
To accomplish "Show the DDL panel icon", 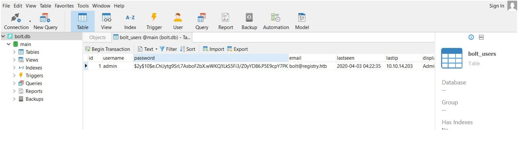I will click(x=481, y=37).
